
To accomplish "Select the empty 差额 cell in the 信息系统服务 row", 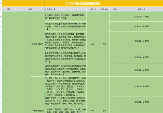I will click(x=115, y=41).
